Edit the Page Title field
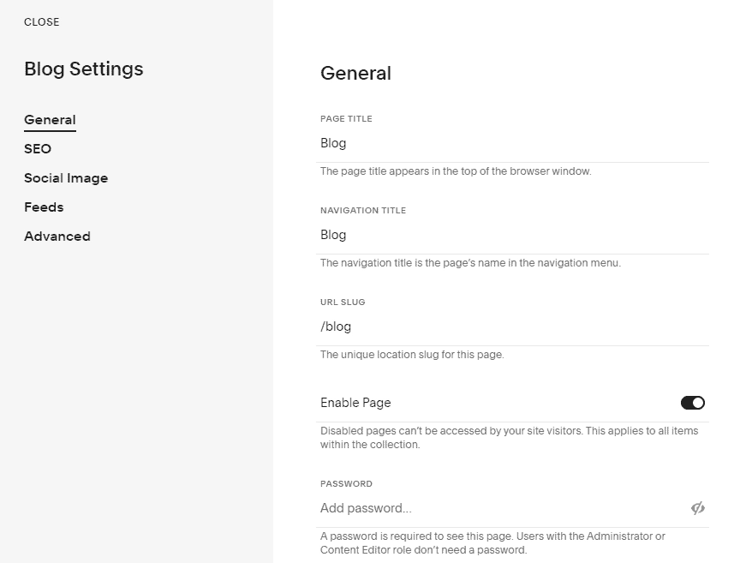The image size is (752, 563). click(x=428, y=143)
